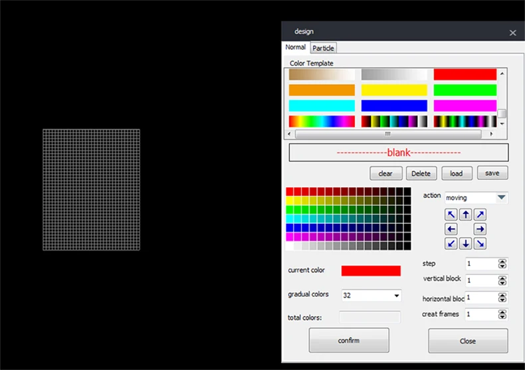Click the move down arrow button
This screenshot has height=370, width=525.
tap(465, 244)
